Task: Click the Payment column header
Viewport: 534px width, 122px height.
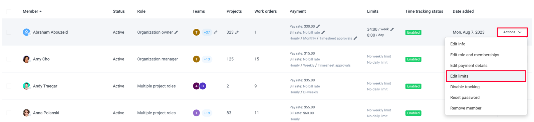Action: (x=298, y=11)
